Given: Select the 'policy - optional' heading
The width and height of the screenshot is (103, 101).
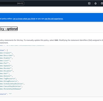Looking at the screenshot, I should pos(9,29).
